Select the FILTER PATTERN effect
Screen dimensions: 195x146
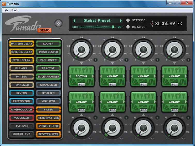click(x=48, y=118)
